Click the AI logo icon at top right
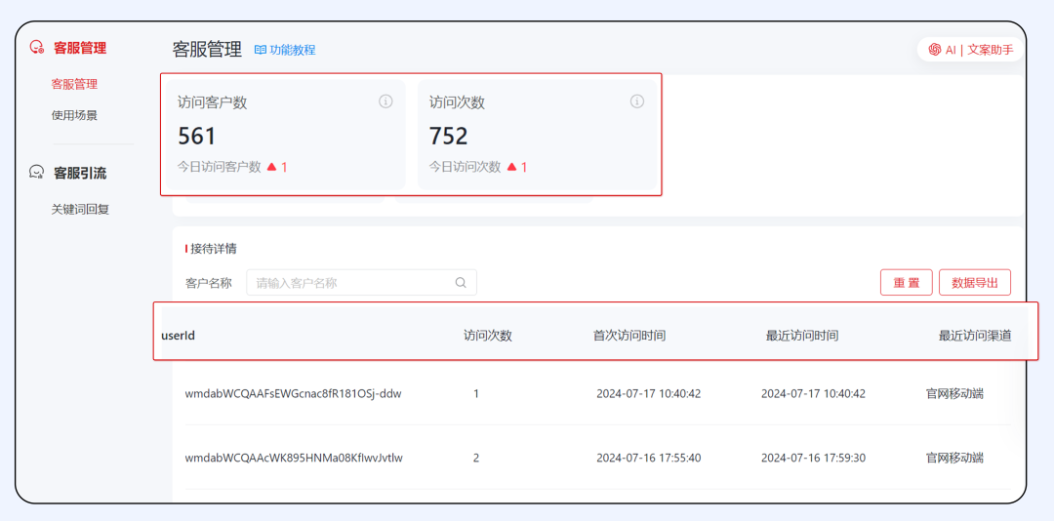The image size is (1054, 521). pos(935,49)
